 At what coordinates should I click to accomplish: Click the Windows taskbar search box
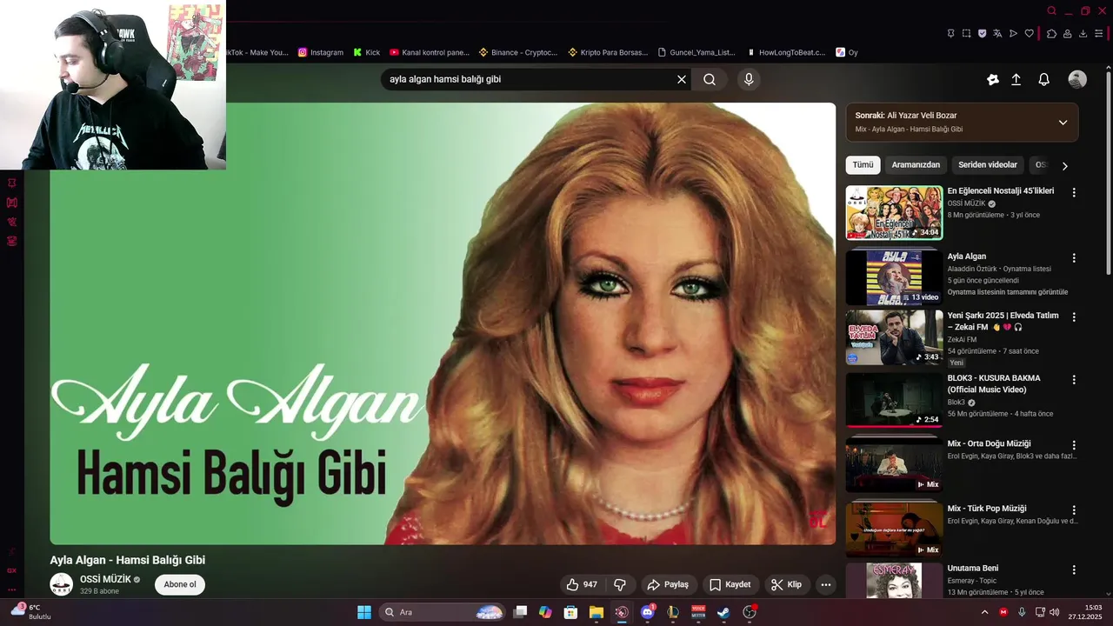point(443,612)
